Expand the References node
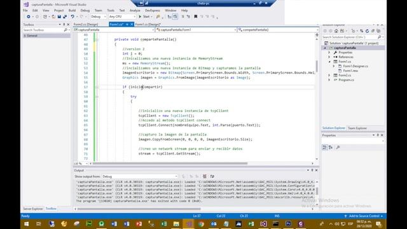This screenshot has height=229, width=407. point(329,57)
